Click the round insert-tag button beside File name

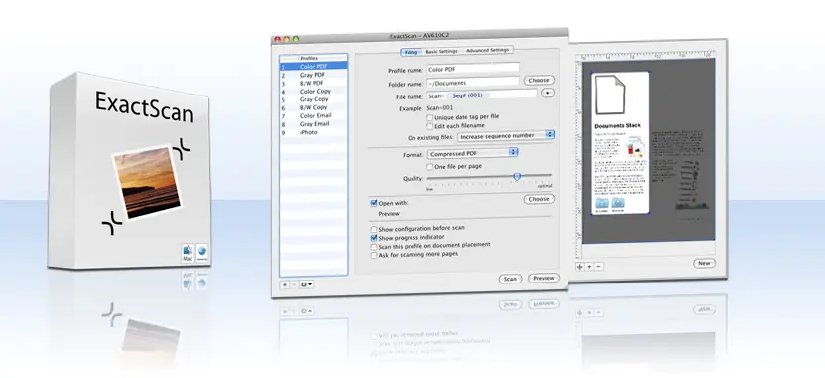click(x=548, y=93)
